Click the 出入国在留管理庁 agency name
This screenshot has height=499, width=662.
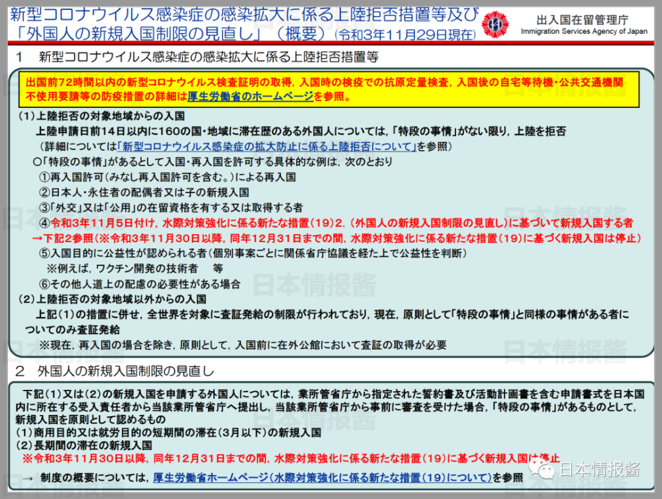click(582, 20)
